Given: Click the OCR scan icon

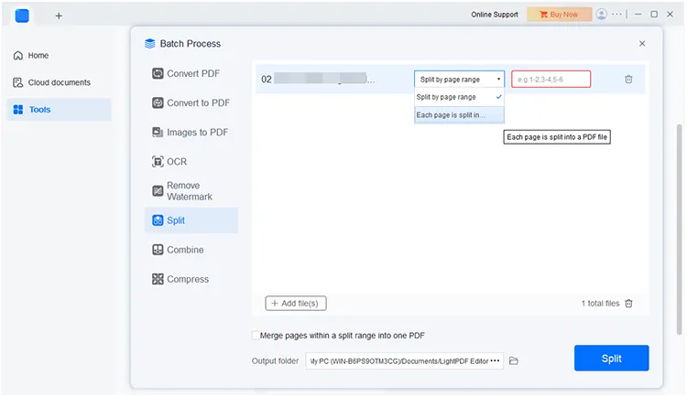Looking at the screenshot, I should point(158,162).
